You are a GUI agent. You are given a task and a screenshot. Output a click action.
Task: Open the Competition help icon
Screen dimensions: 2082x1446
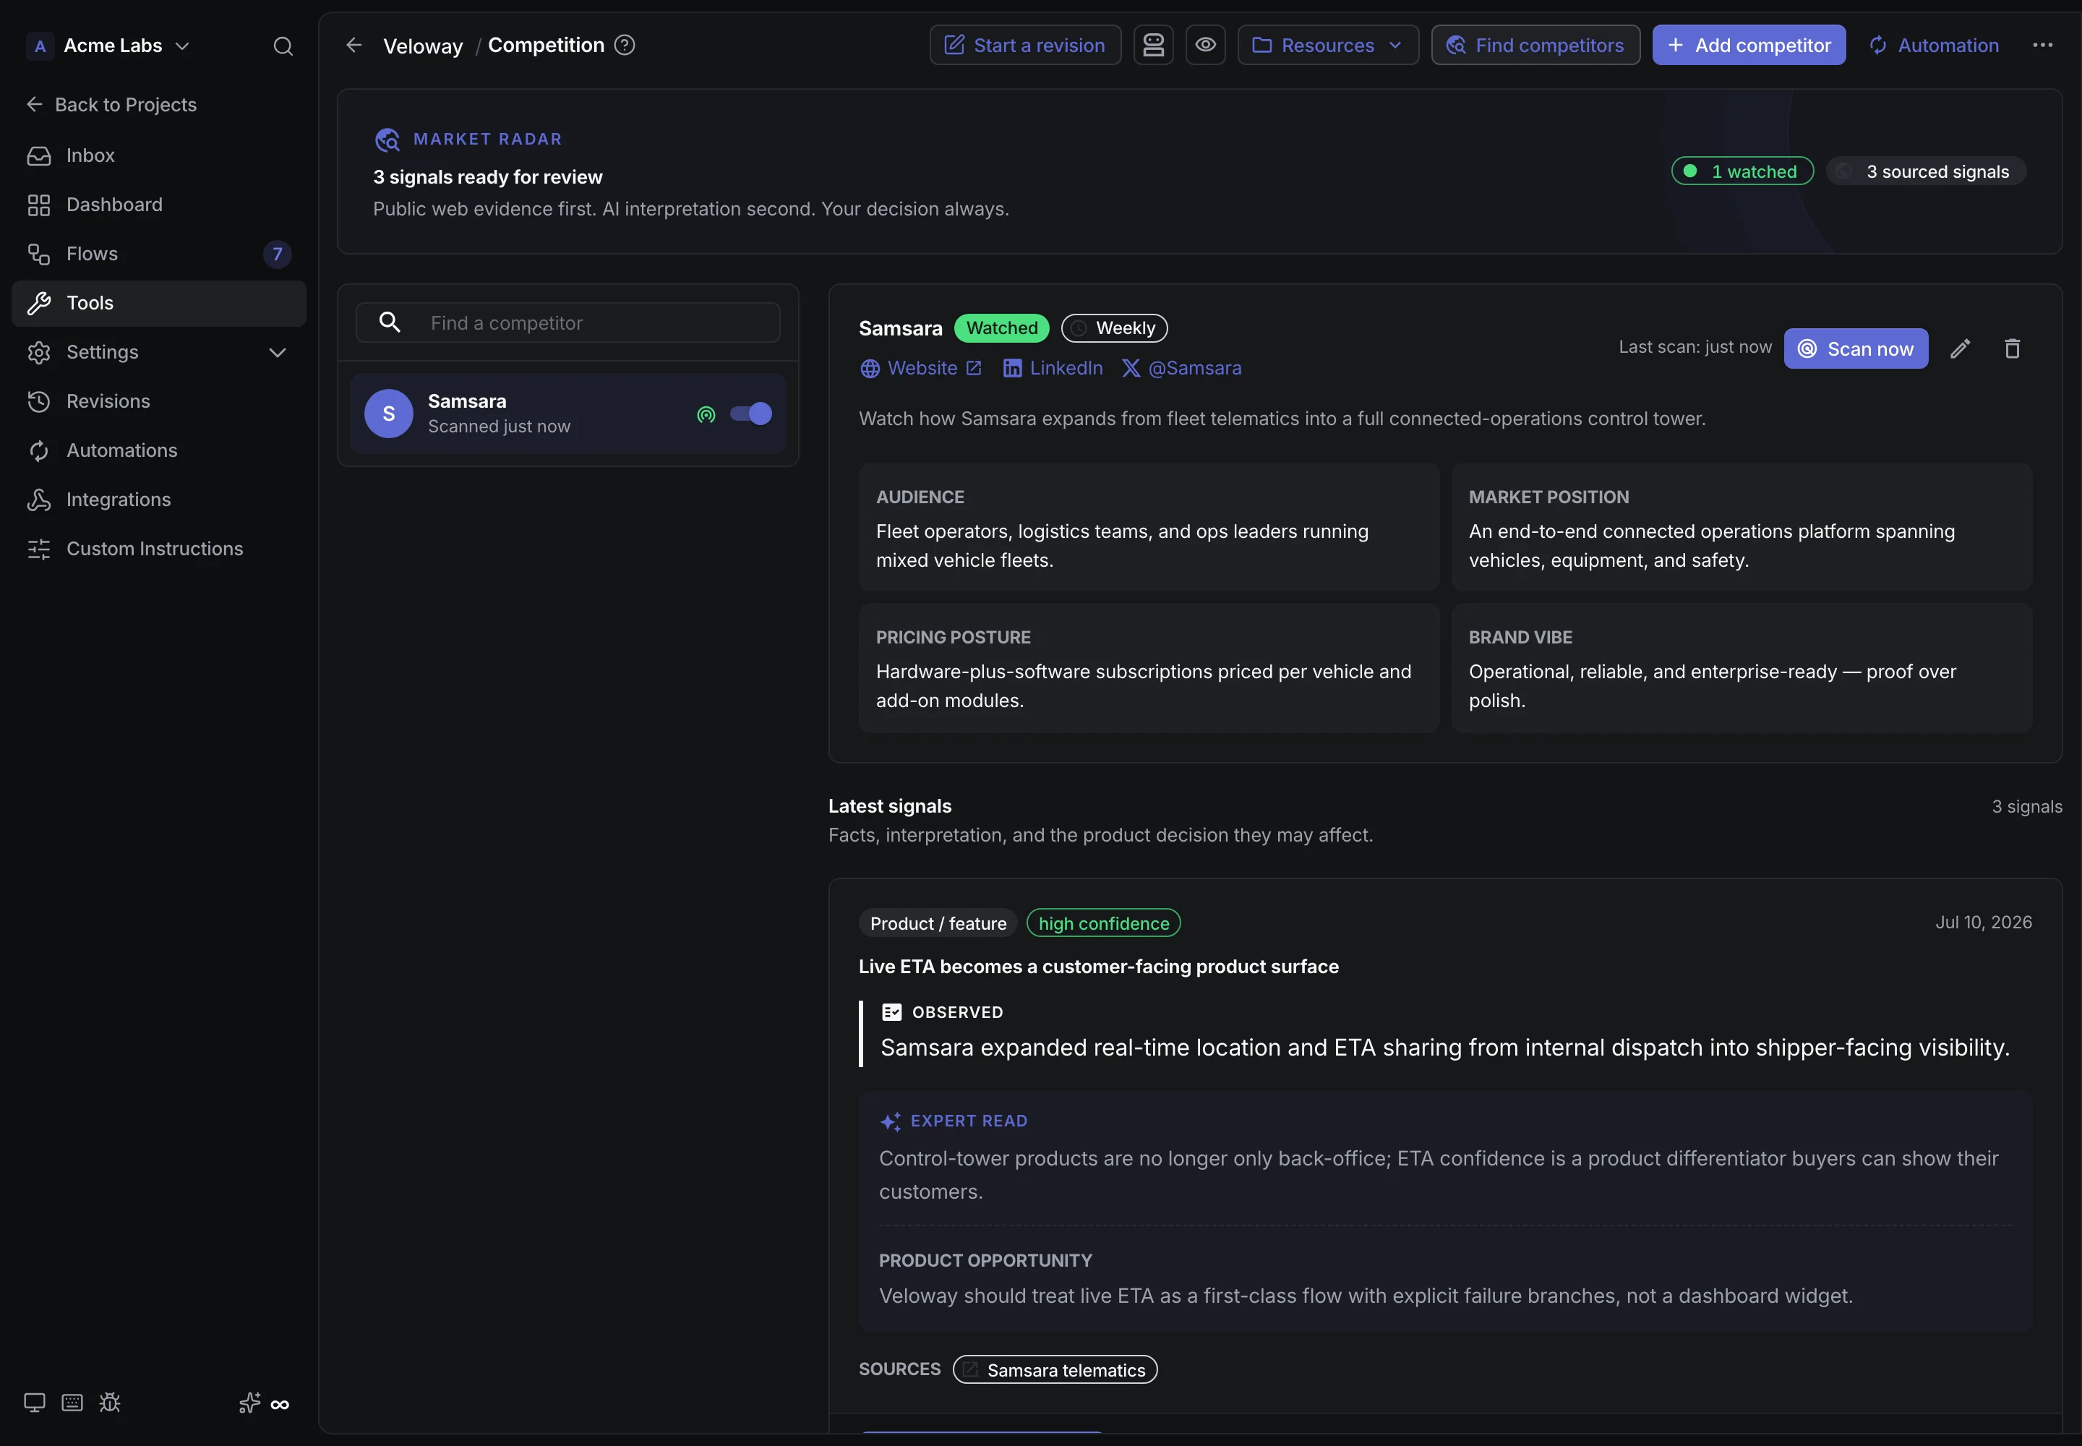(624, 44)
